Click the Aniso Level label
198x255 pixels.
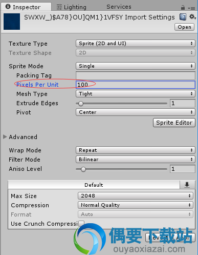tap(26, 169)
